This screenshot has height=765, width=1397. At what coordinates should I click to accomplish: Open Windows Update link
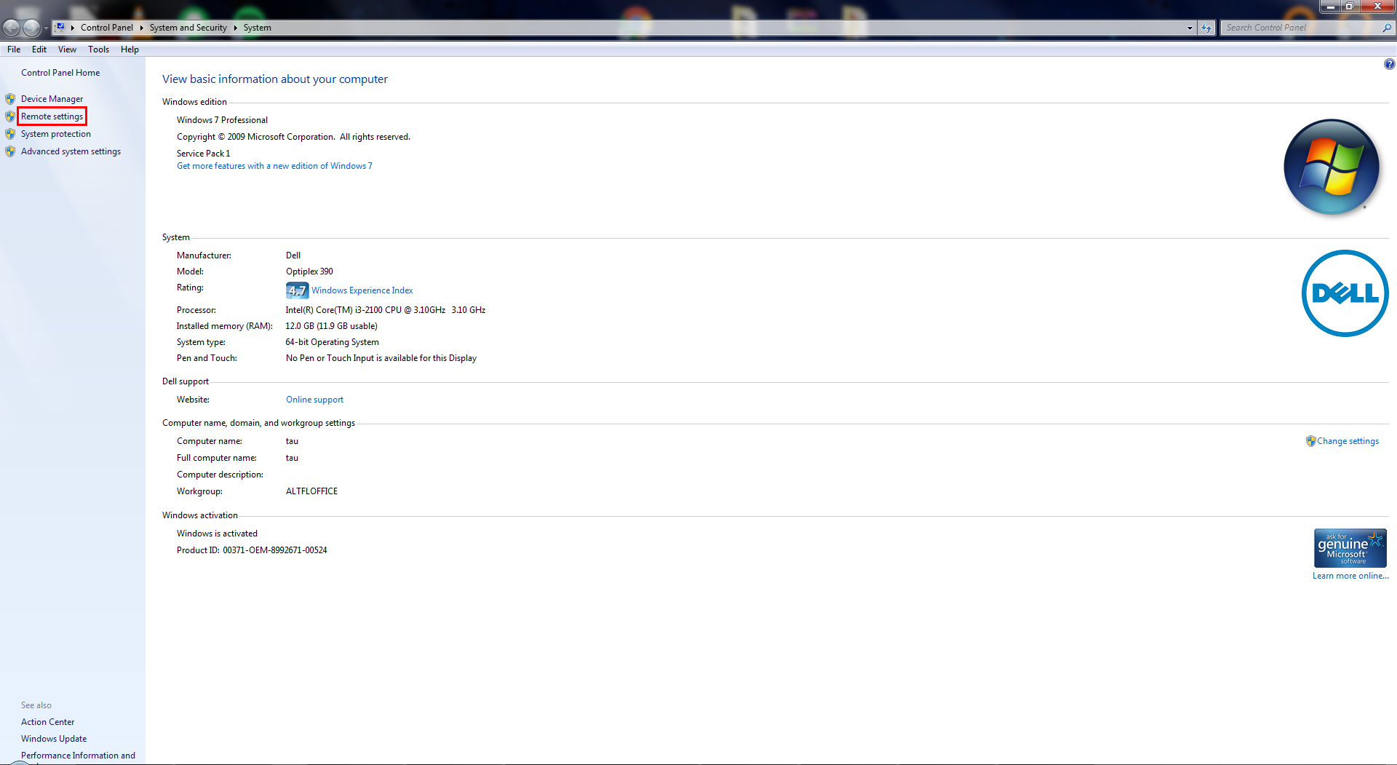tap(54, 739)
